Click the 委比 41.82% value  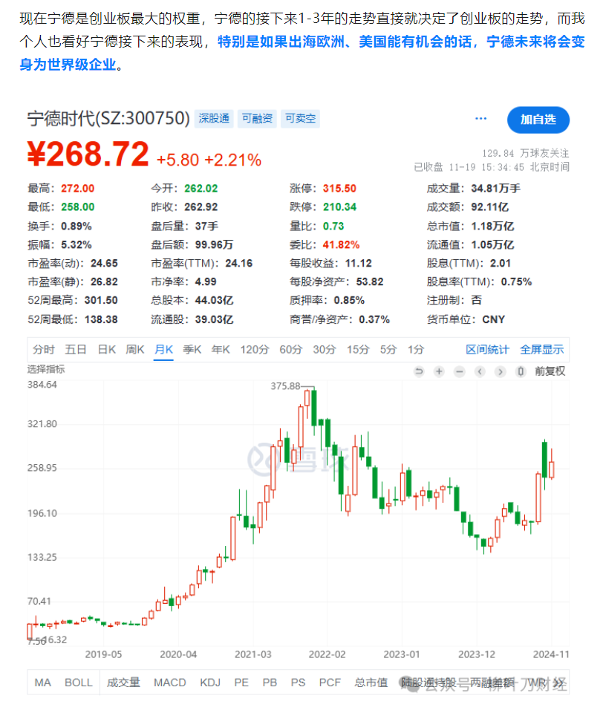coord(341,245)
